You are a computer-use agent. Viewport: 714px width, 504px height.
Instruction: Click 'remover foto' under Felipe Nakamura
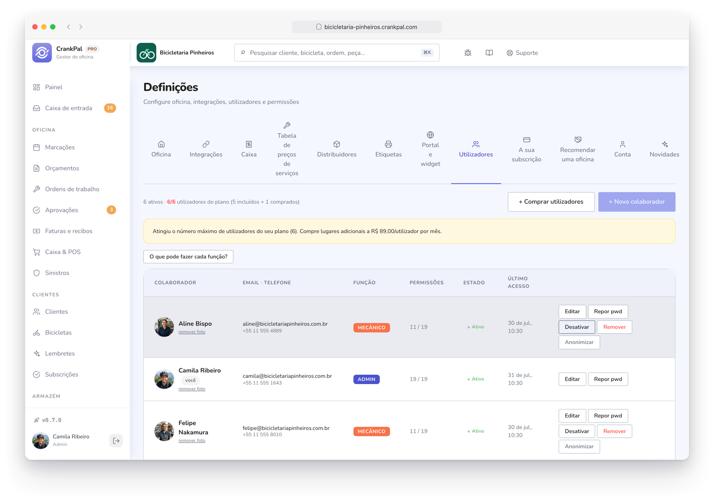click(192, 441)
